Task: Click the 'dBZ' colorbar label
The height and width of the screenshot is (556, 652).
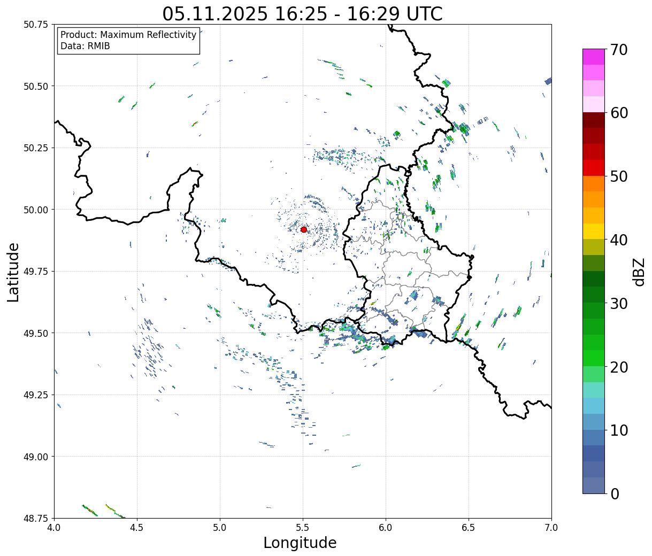Action: [x=639, y=271]
